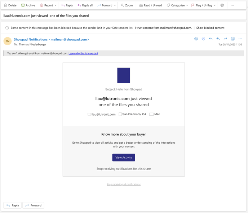
Task: Open more actions ellipsis in message header
Action: 240,39
